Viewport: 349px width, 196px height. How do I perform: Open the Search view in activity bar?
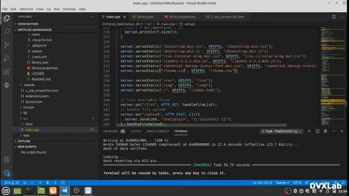[7, 32]
